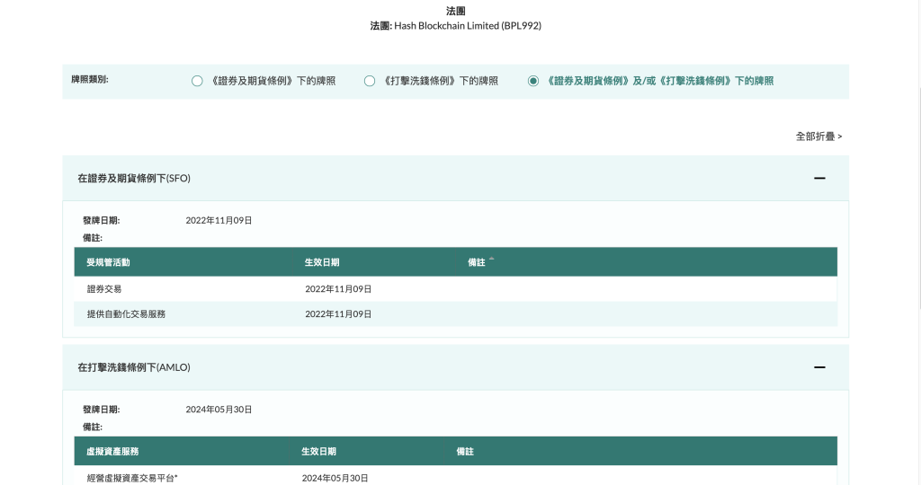Click AMLO 發牌日期 value 2024年05月30日
Screen dimensions: 921x485
click(x=219, y=410)
